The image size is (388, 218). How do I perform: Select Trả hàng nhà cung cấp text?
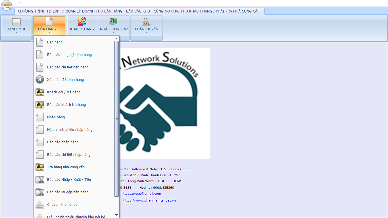point(66,167)
